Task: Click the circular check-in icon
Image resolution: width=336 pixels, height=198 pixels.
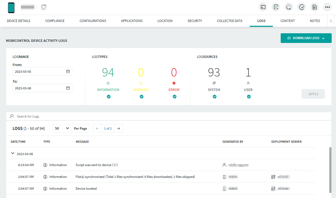Action: point(302,7)
